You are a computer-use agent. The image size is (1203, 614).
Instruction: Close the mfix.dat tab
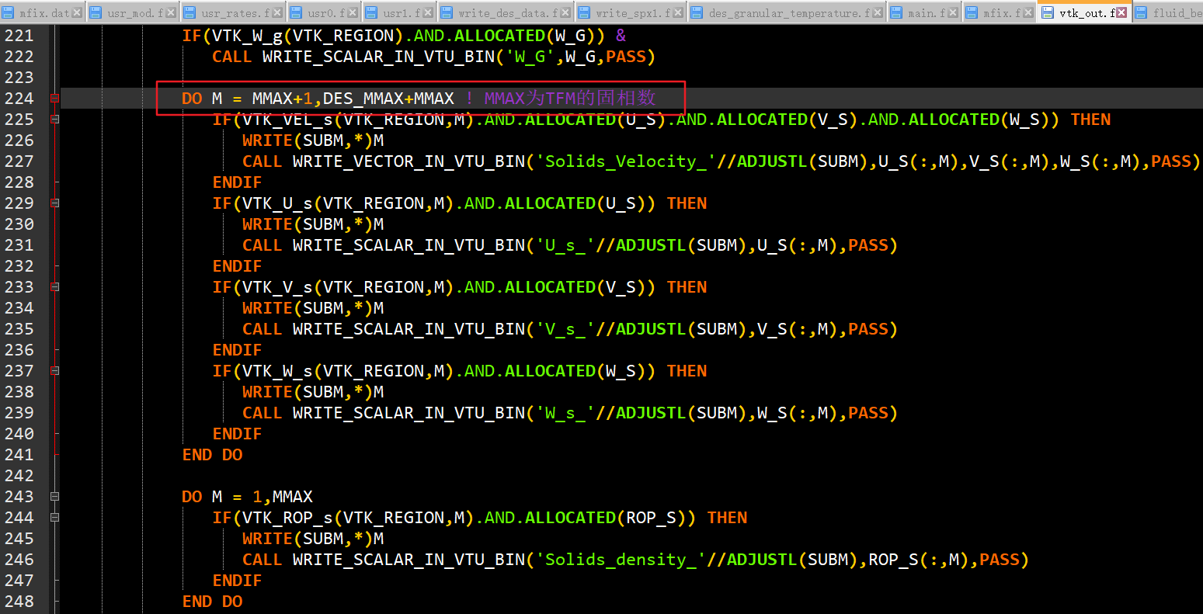click(x=77, y=13)
